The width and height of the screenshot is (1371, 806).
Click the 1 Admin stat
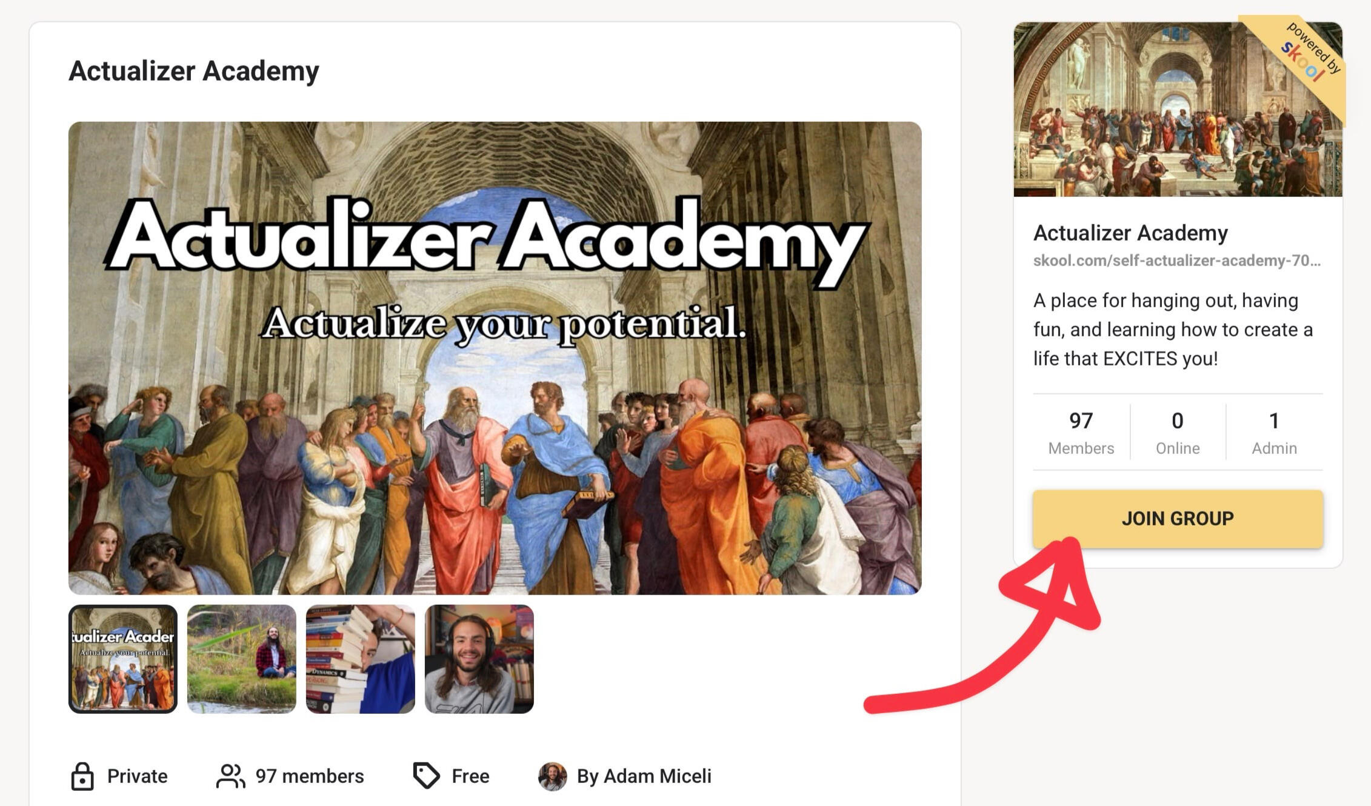pyautogui.click(x=1274, y=433)
